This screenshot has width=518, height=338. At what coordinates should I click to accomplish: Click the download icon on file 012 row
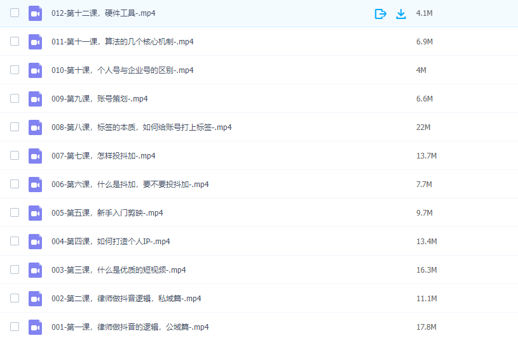pos(401,13)
